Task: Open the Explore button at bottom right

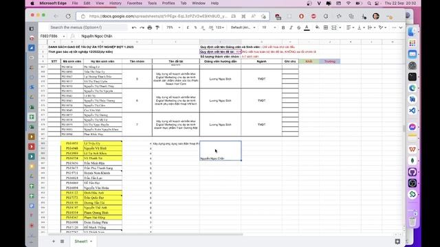Action: point(397,241)
